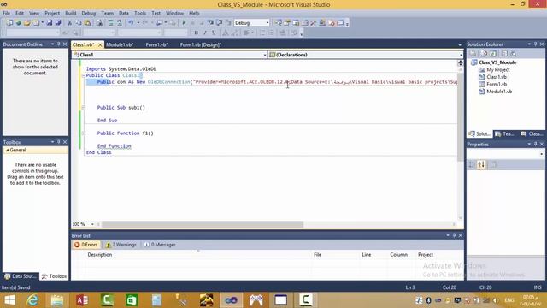Click the code editor horizontal scrollbar
Screen dimensions: 547x308
[203, 224]
